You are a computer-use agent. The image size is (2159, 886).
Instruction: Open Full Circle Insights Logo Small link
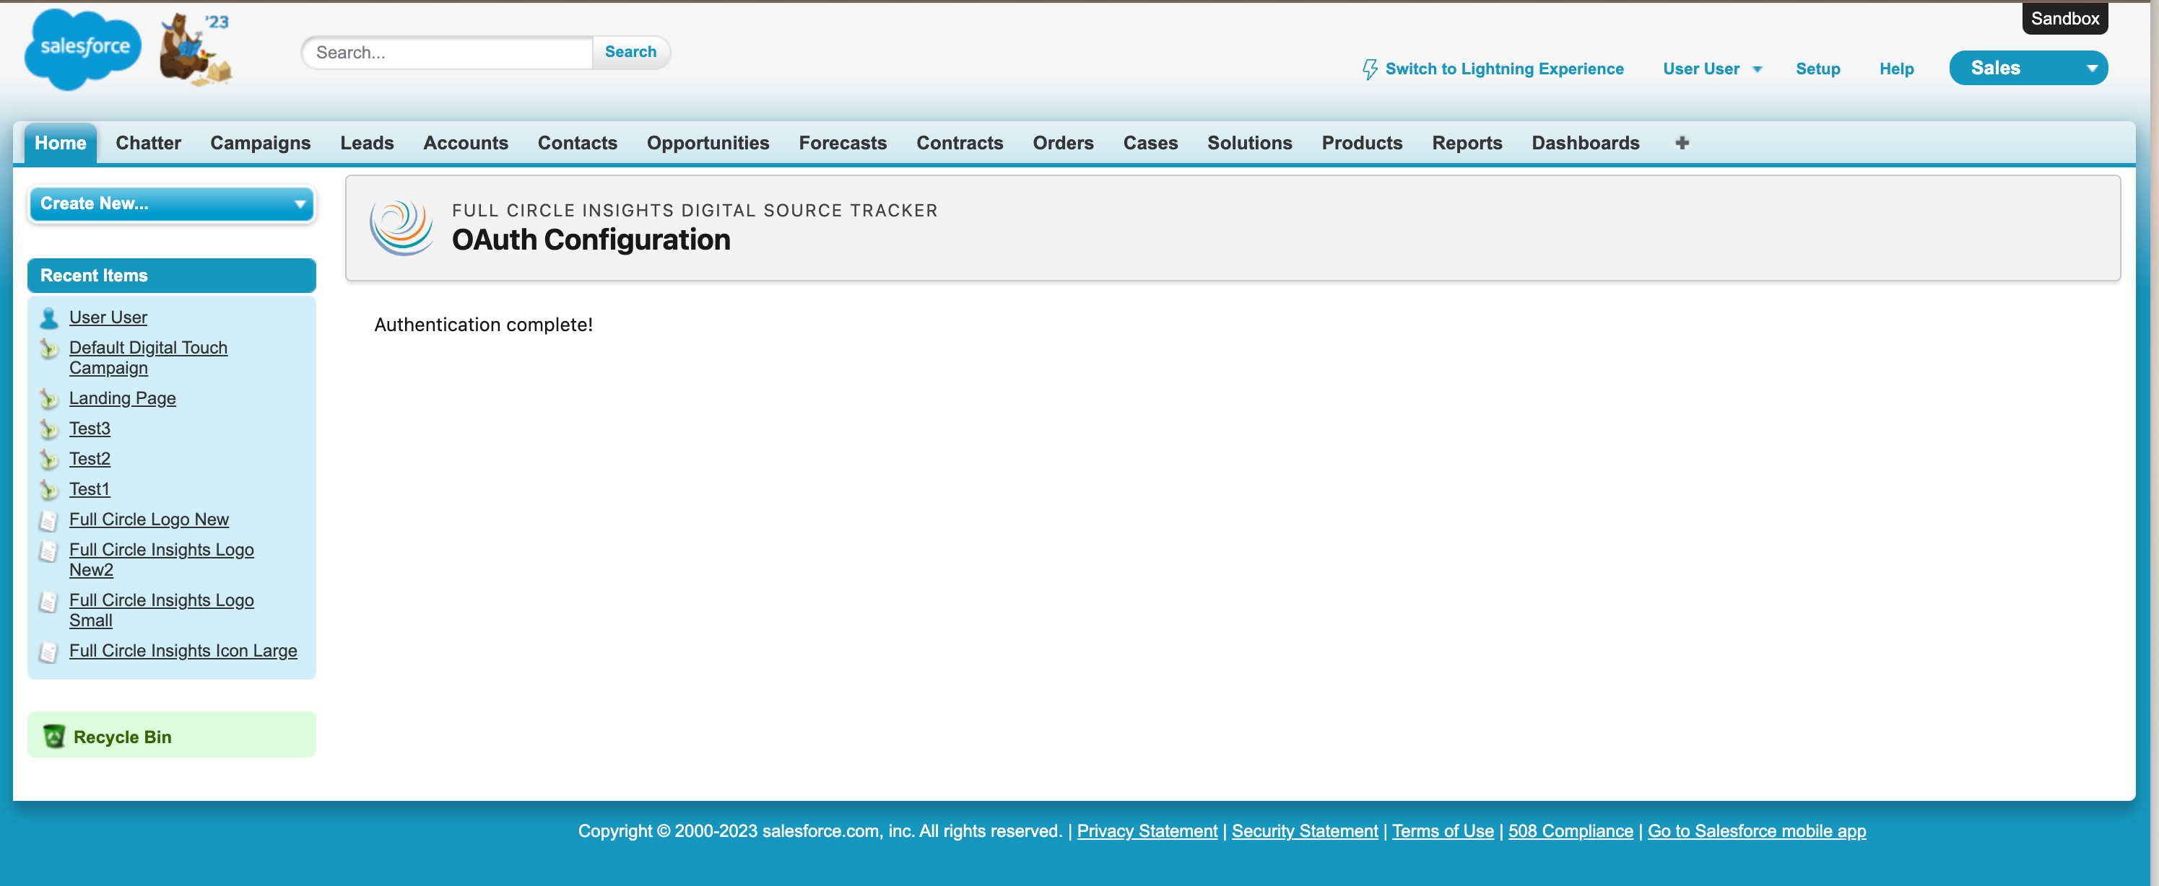tap(162, 610)
